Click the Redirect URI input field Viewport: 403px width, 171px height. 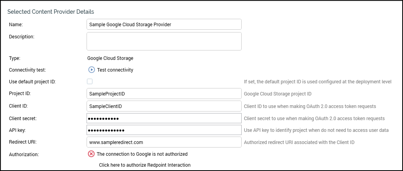(x=164, y=142)
